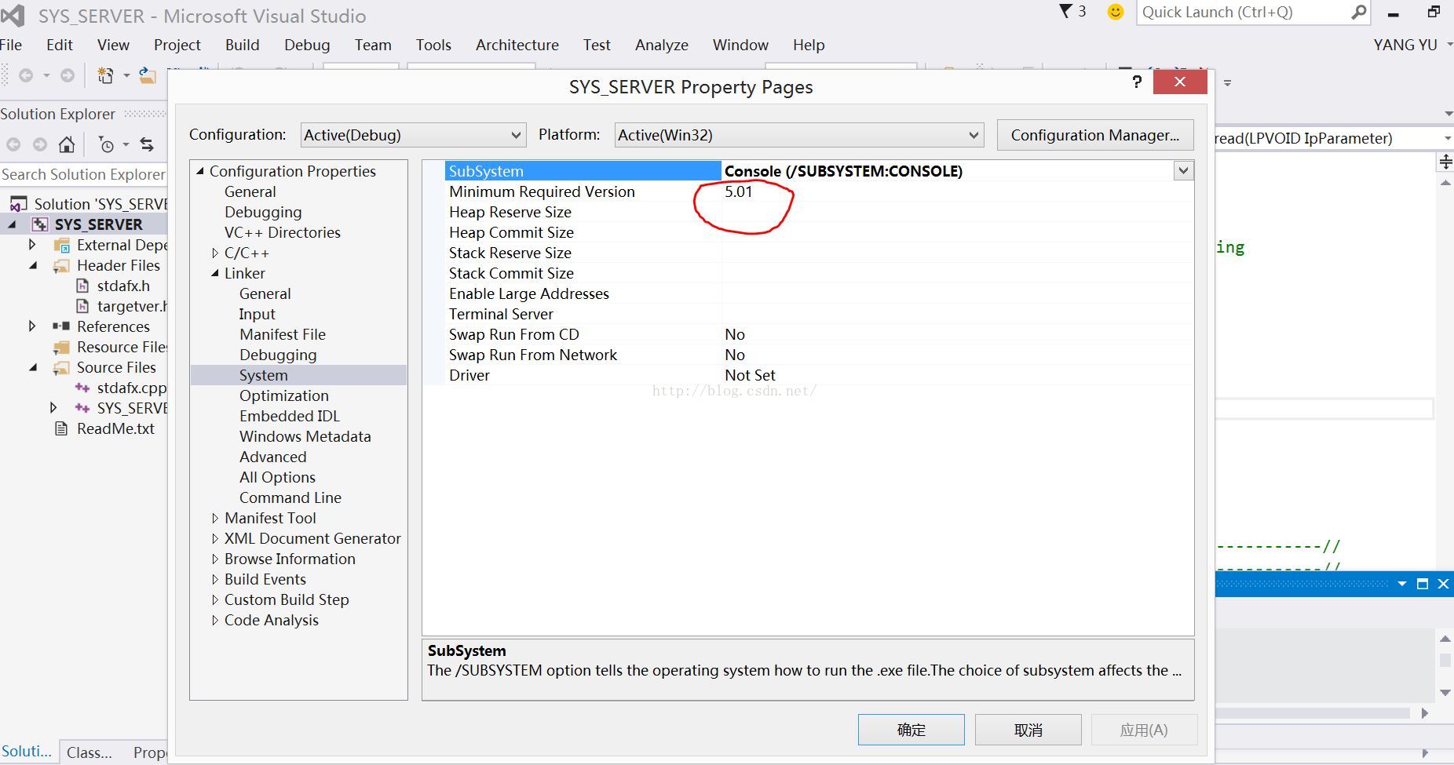This screenshot has height=765, width=1454.
Task: Click the Pending Changes Filter clock icon
Action: pos(107,144)
